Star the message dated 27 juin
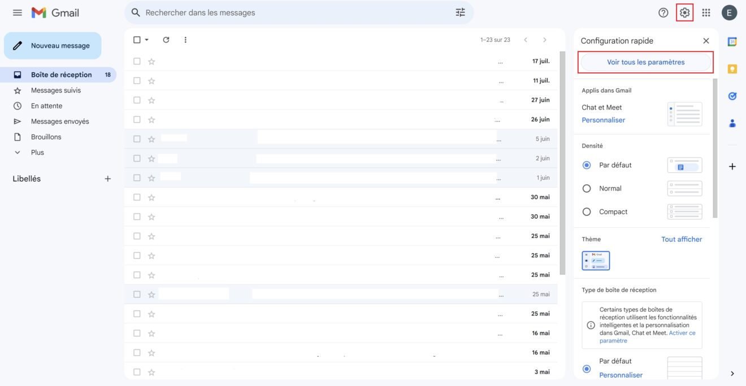 pyautogui.click(x=151, y=100)
